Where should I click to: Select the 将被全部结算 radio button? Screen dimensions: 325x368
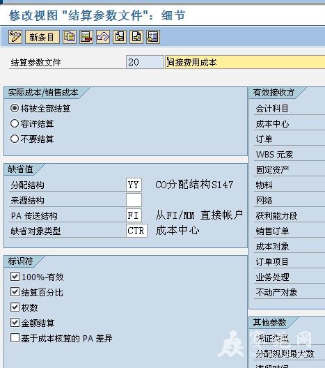click(x=15, y=108)
